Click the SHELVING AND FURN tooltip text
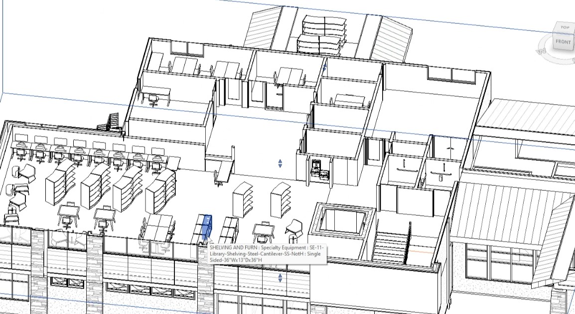The width and height of the screenshot is (575, 314). [x=265, y=253]
